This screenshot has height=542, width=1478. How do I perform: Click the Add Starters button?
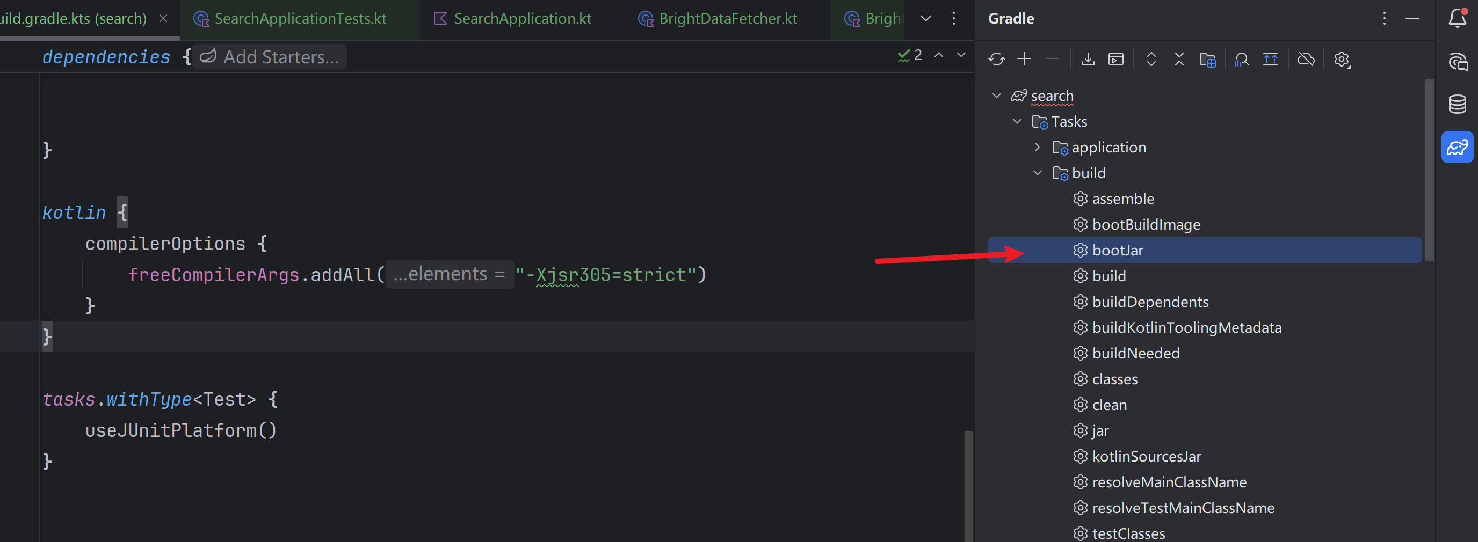tap(269, 56)
